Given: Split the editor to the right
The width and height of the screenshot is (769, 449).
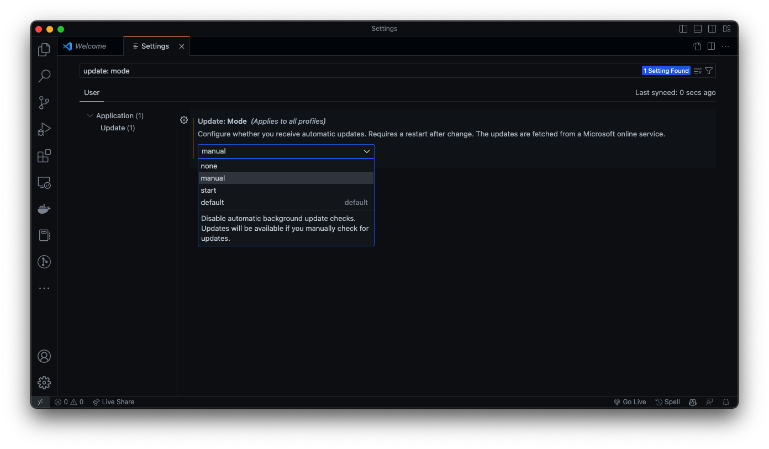Looking at the screenshot, I should (711, 46).
